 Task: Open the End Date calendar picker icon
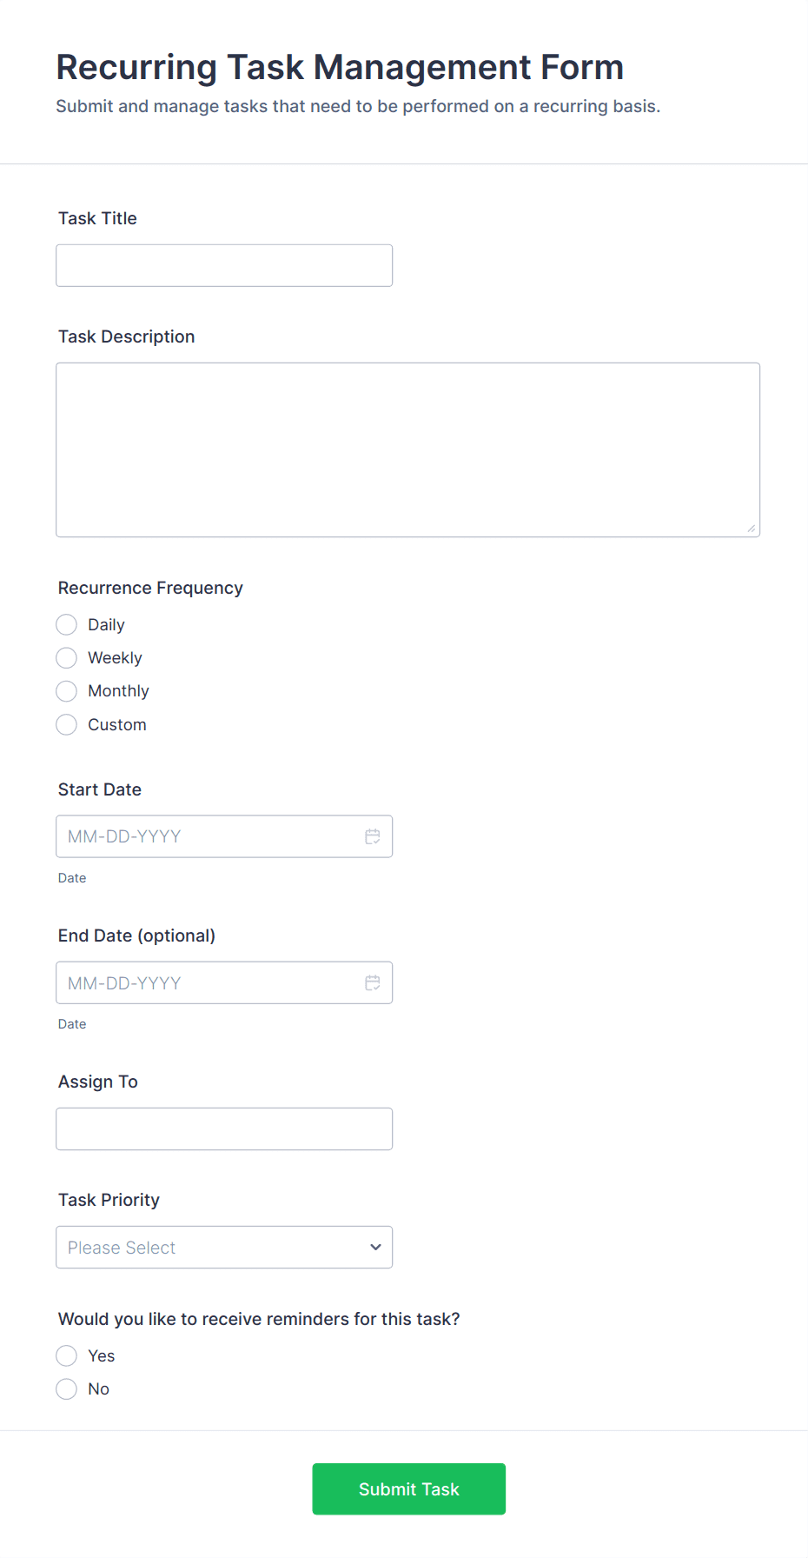[x=373, y=982]
